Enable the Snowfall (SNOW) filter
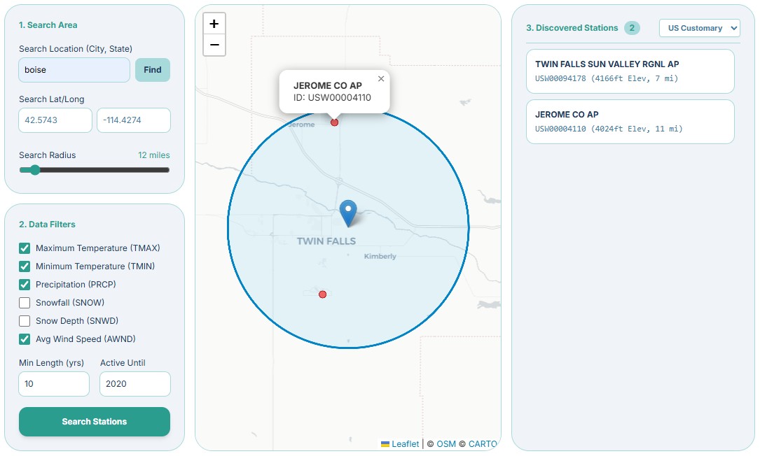 (25, 302)
